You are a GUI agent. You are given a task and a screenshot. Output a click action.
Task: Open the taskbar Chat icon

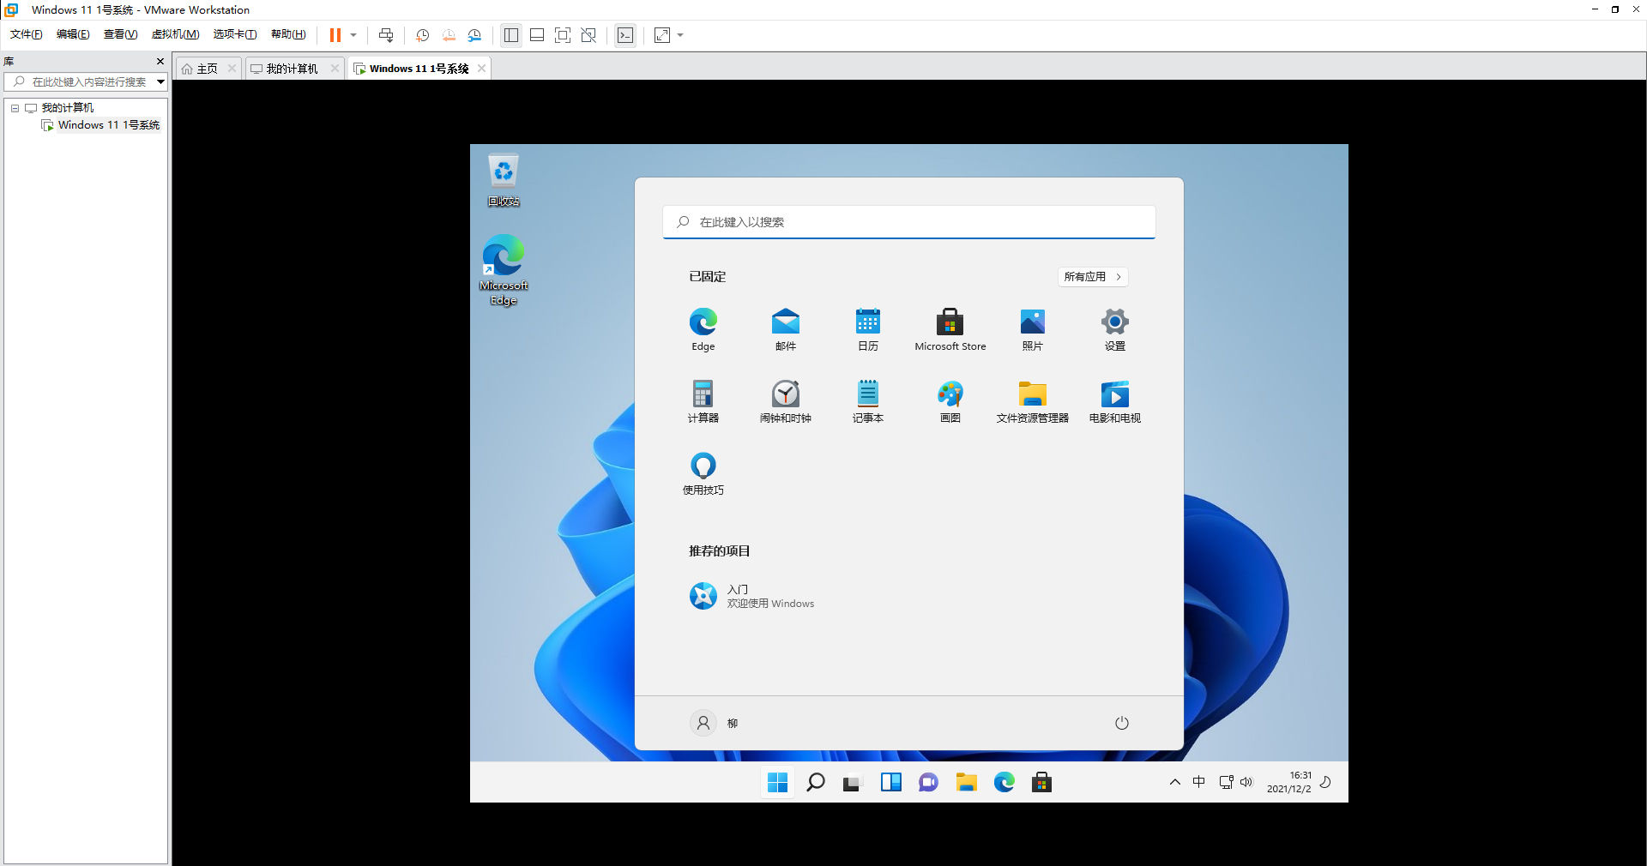(x=928, y=782)
